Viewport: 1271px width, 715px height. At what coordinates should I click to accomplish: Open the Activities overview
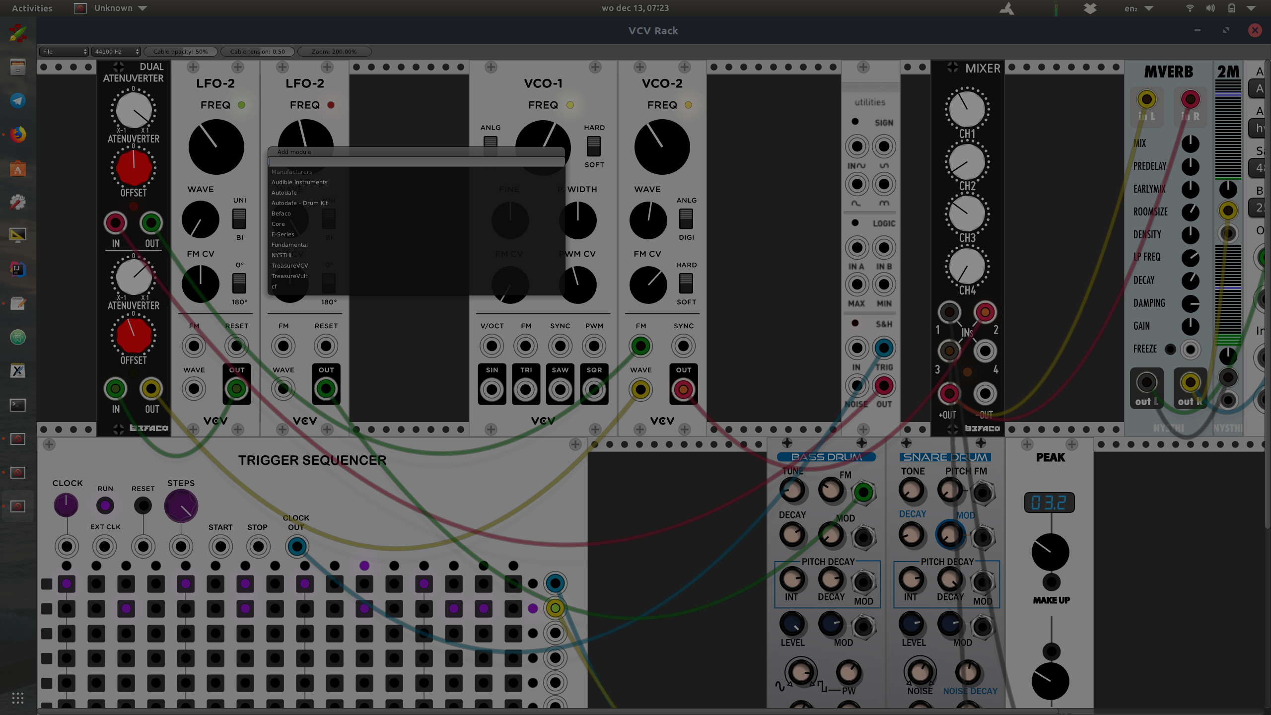tap(32, 8)
